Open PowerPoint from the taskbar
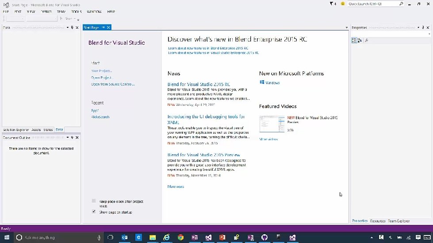This screenshot has height=243, width=433. 222,237
